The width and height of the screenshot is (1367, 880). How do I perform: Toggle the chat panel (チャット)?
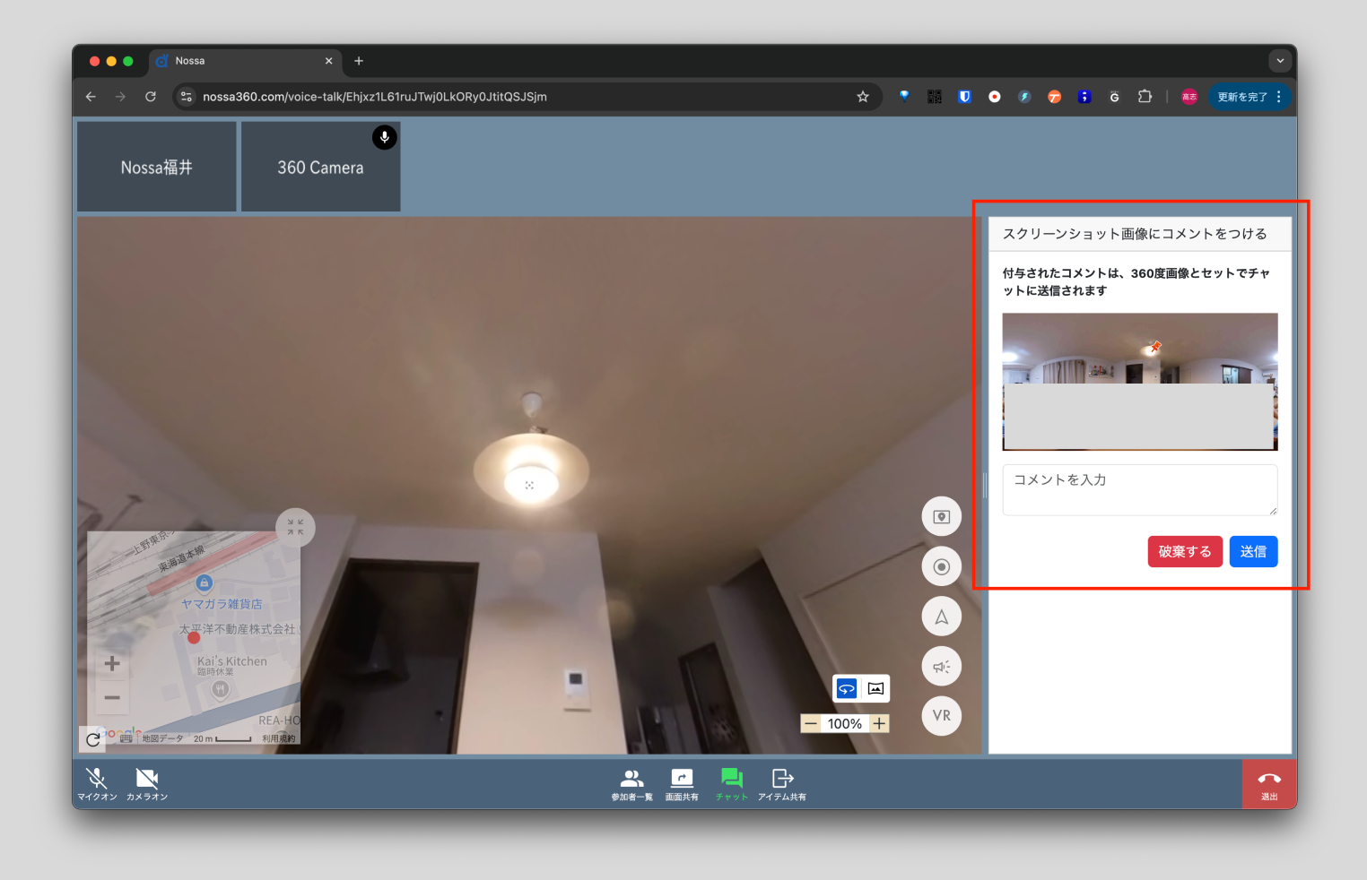point(732,784)
